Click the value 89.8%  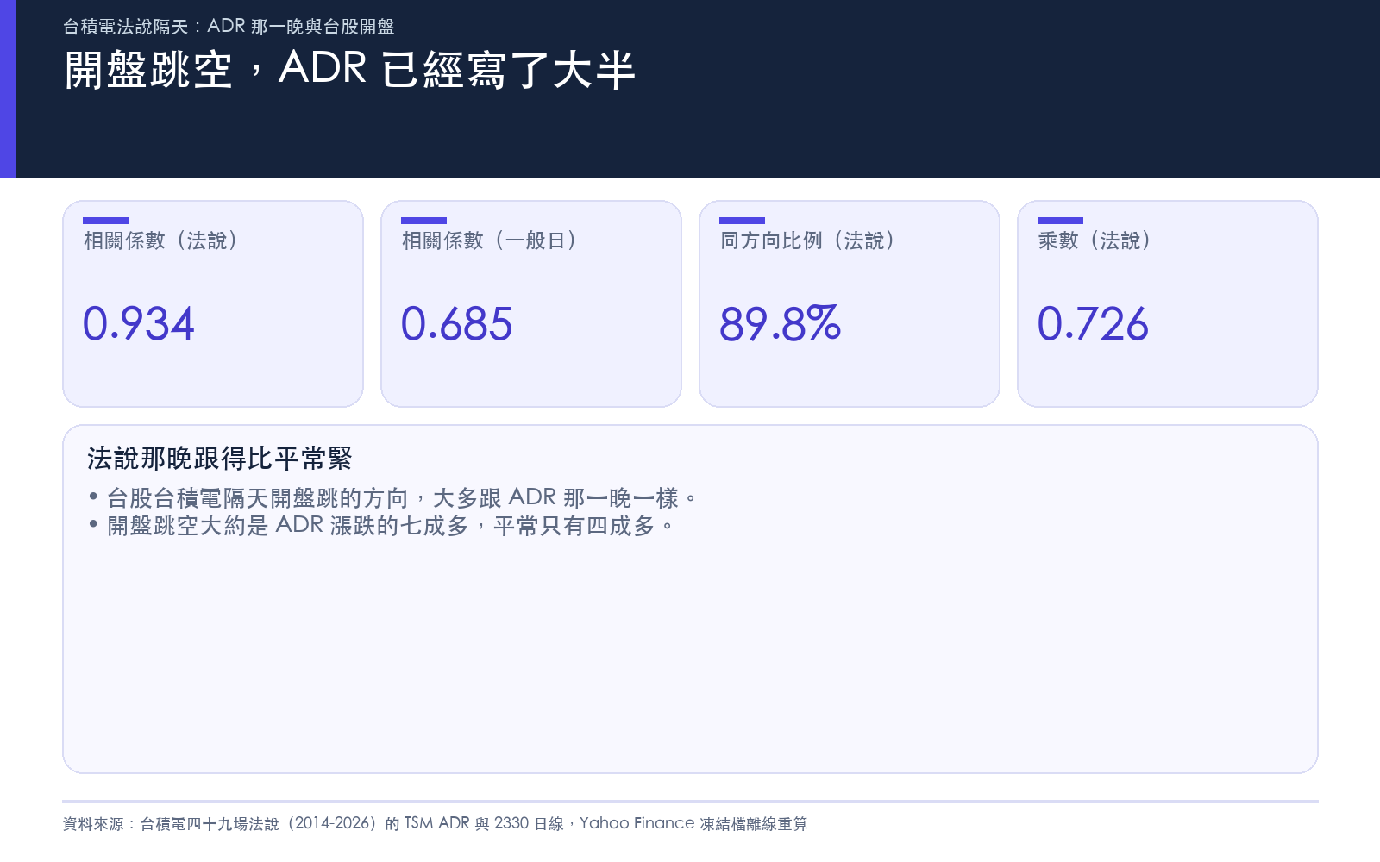(x=781, y=324)
